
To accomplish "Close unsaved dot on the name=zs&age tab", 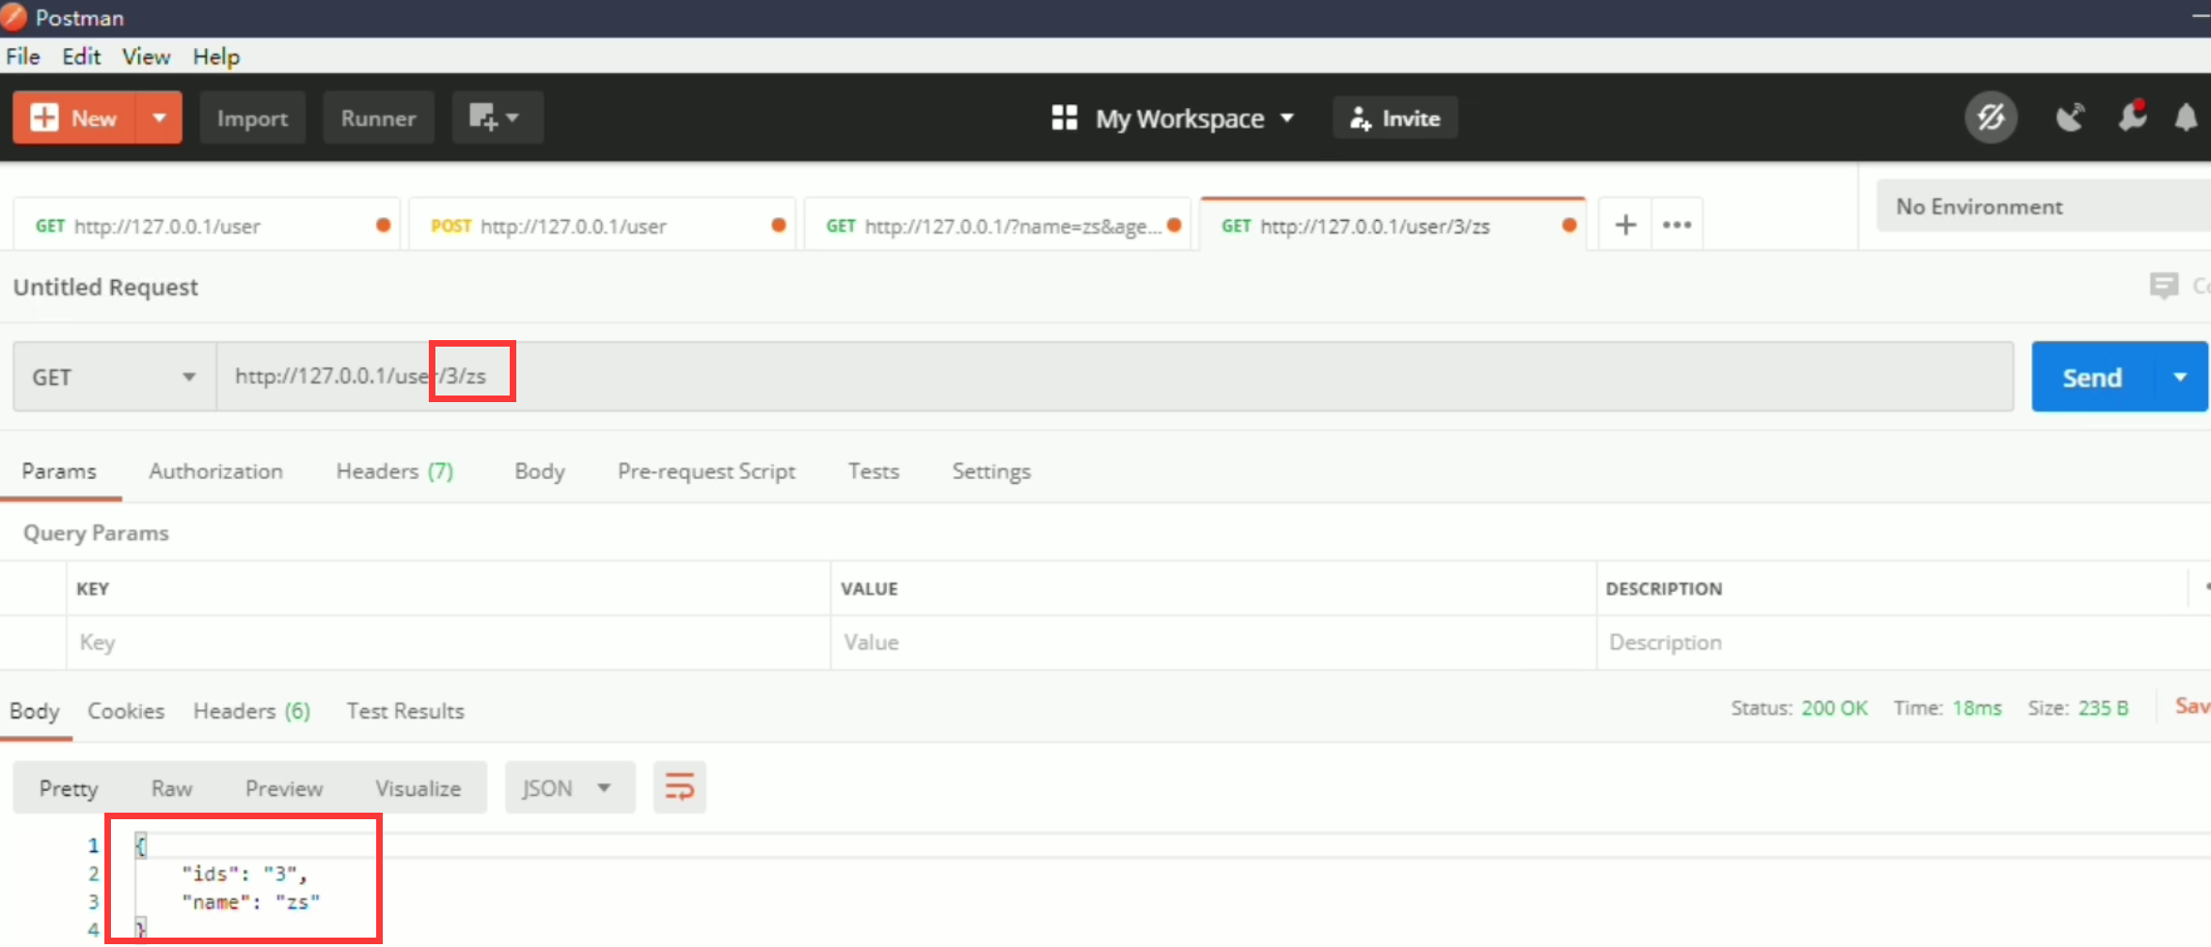I will [1174, 225].
